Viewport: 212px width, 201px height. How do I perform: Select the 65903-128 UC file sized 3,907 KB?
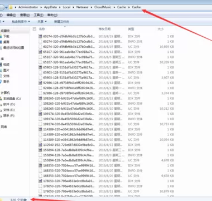pyautogui.click(x=106, y=77)
